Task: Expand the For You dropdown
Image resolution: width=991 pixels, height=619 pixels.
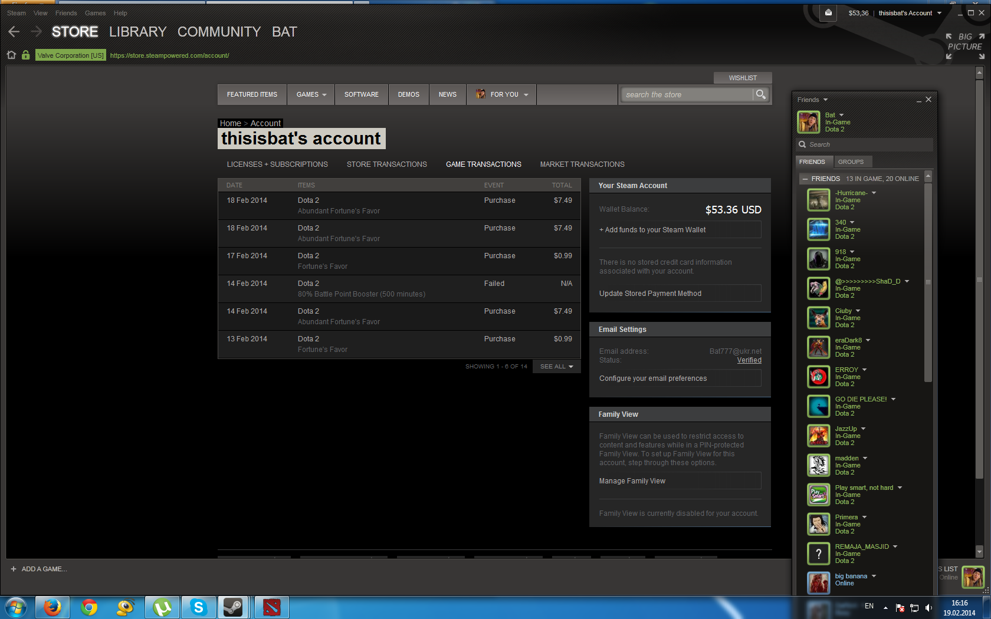Action: pos(502,94)
